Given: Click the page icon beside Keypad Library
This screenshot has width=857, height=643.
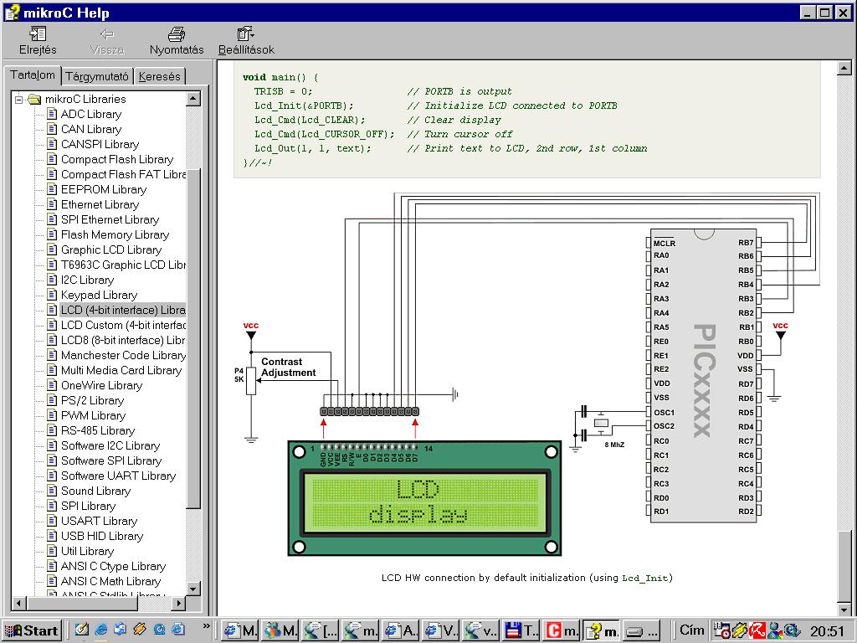Looking at the screenshot, I should tap(51, 296).
